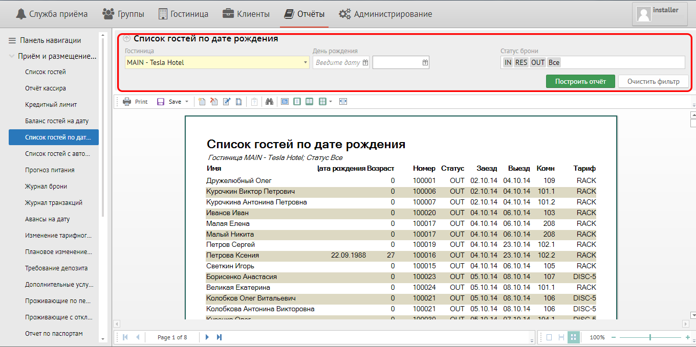Open the Журнал транзакций report
Screen dimensions: 696x347
[53, 203]
